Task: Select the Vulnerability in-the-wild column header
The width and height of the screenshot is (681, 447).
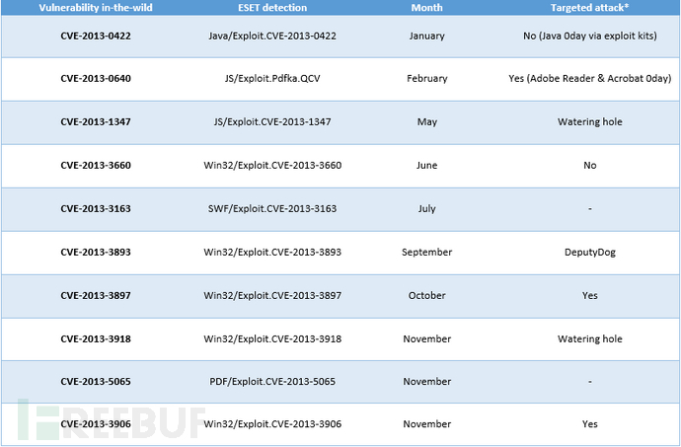Action: [96, 7]
